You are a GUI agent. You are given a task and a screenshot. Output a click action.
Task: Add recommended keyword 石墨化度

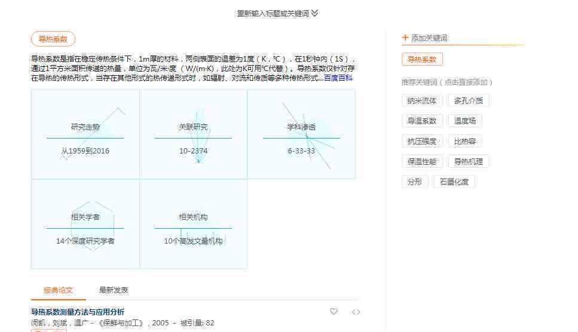[x=454, y=182]
